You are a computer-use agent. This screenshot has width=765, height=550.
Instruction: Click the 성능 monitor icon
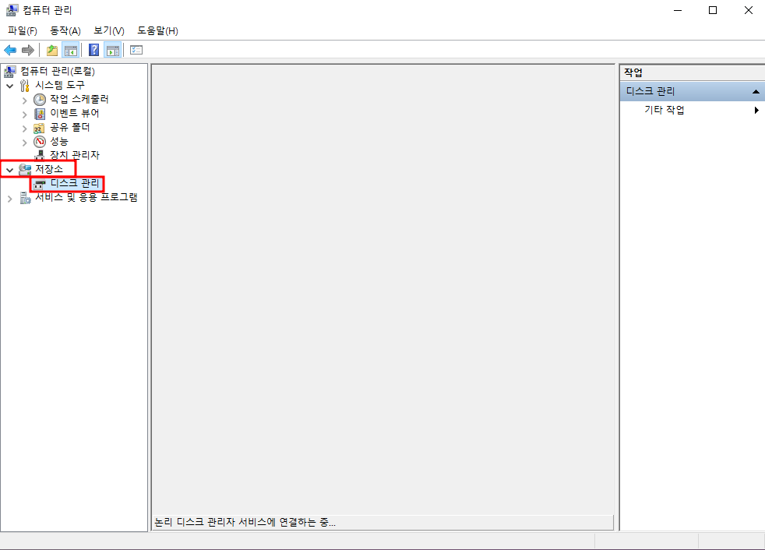coord(40,142)
